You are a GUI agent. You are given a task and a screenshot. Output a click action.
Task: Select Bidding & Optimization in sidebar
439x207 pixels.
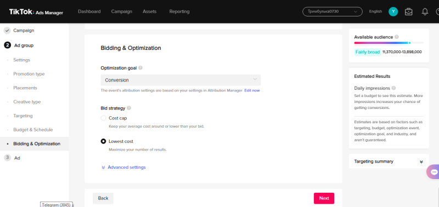34,143
